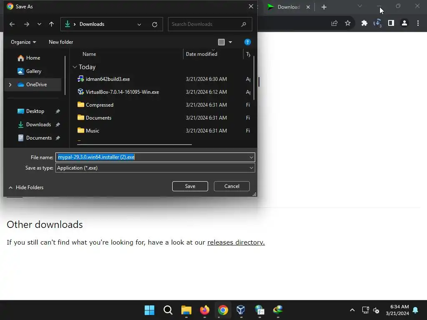Click the horizontal scrollbar of file list
The height and width of the screenshot is (320, 427).
[x=135, y=145]
